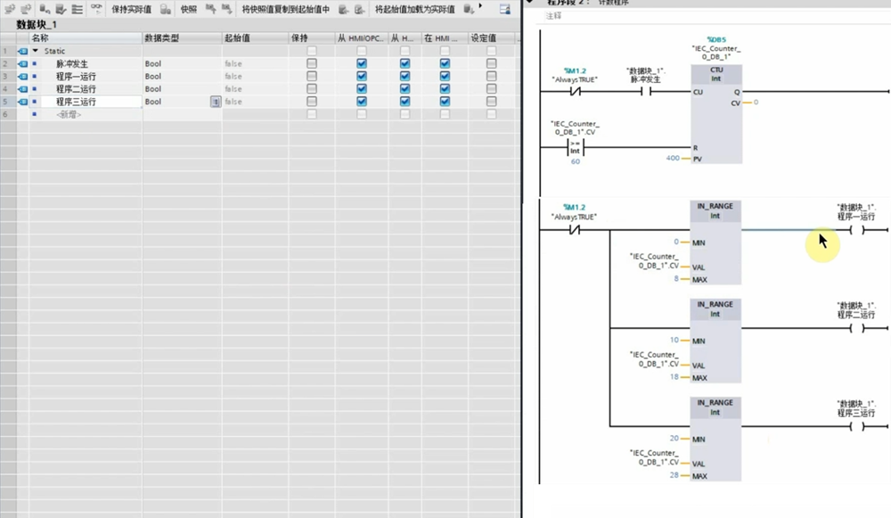Uncheck 从 HMI/OPC checkbox for 程序一运行

tap(362, 77)
